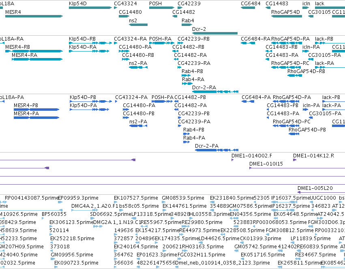This screenshot has width=345, height=269.
Task: Click the MESR4 gene label
Action: [x=13, y=12]
